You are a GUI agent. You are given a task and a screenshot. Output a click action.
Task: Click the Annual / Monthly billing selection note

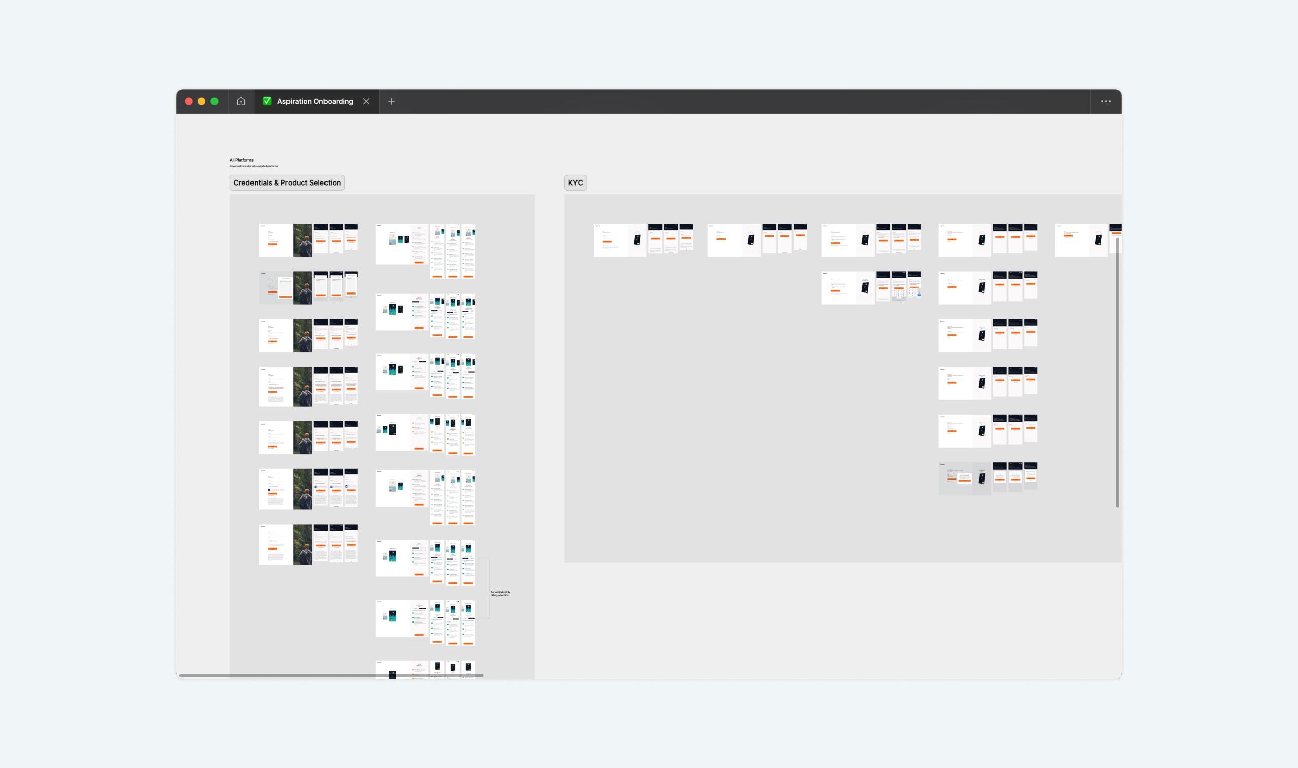[x=500, y=594]
